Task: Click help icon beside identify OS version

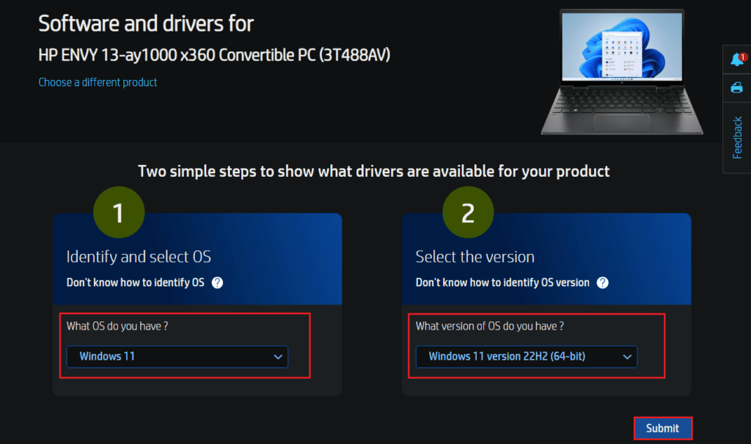Action: (602, 283)
